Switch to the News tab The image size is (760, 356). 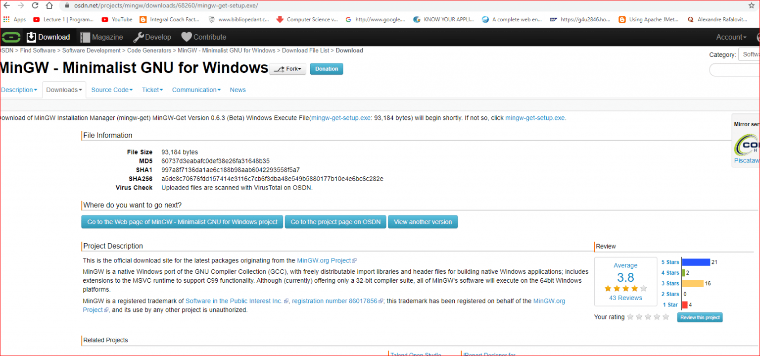tap(237, 90)
